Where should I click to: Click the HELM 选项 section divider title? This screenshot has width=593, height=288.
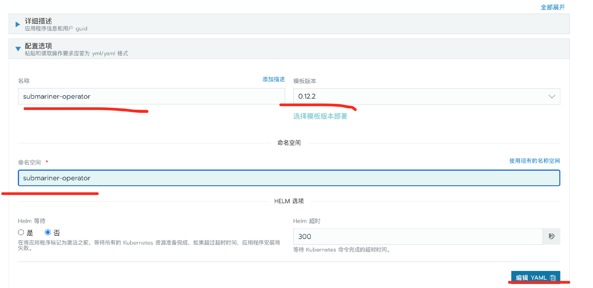[289, 201]
